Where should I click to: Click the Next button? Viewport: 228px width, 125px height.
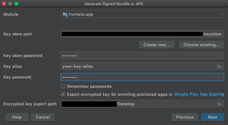point(213,117)
